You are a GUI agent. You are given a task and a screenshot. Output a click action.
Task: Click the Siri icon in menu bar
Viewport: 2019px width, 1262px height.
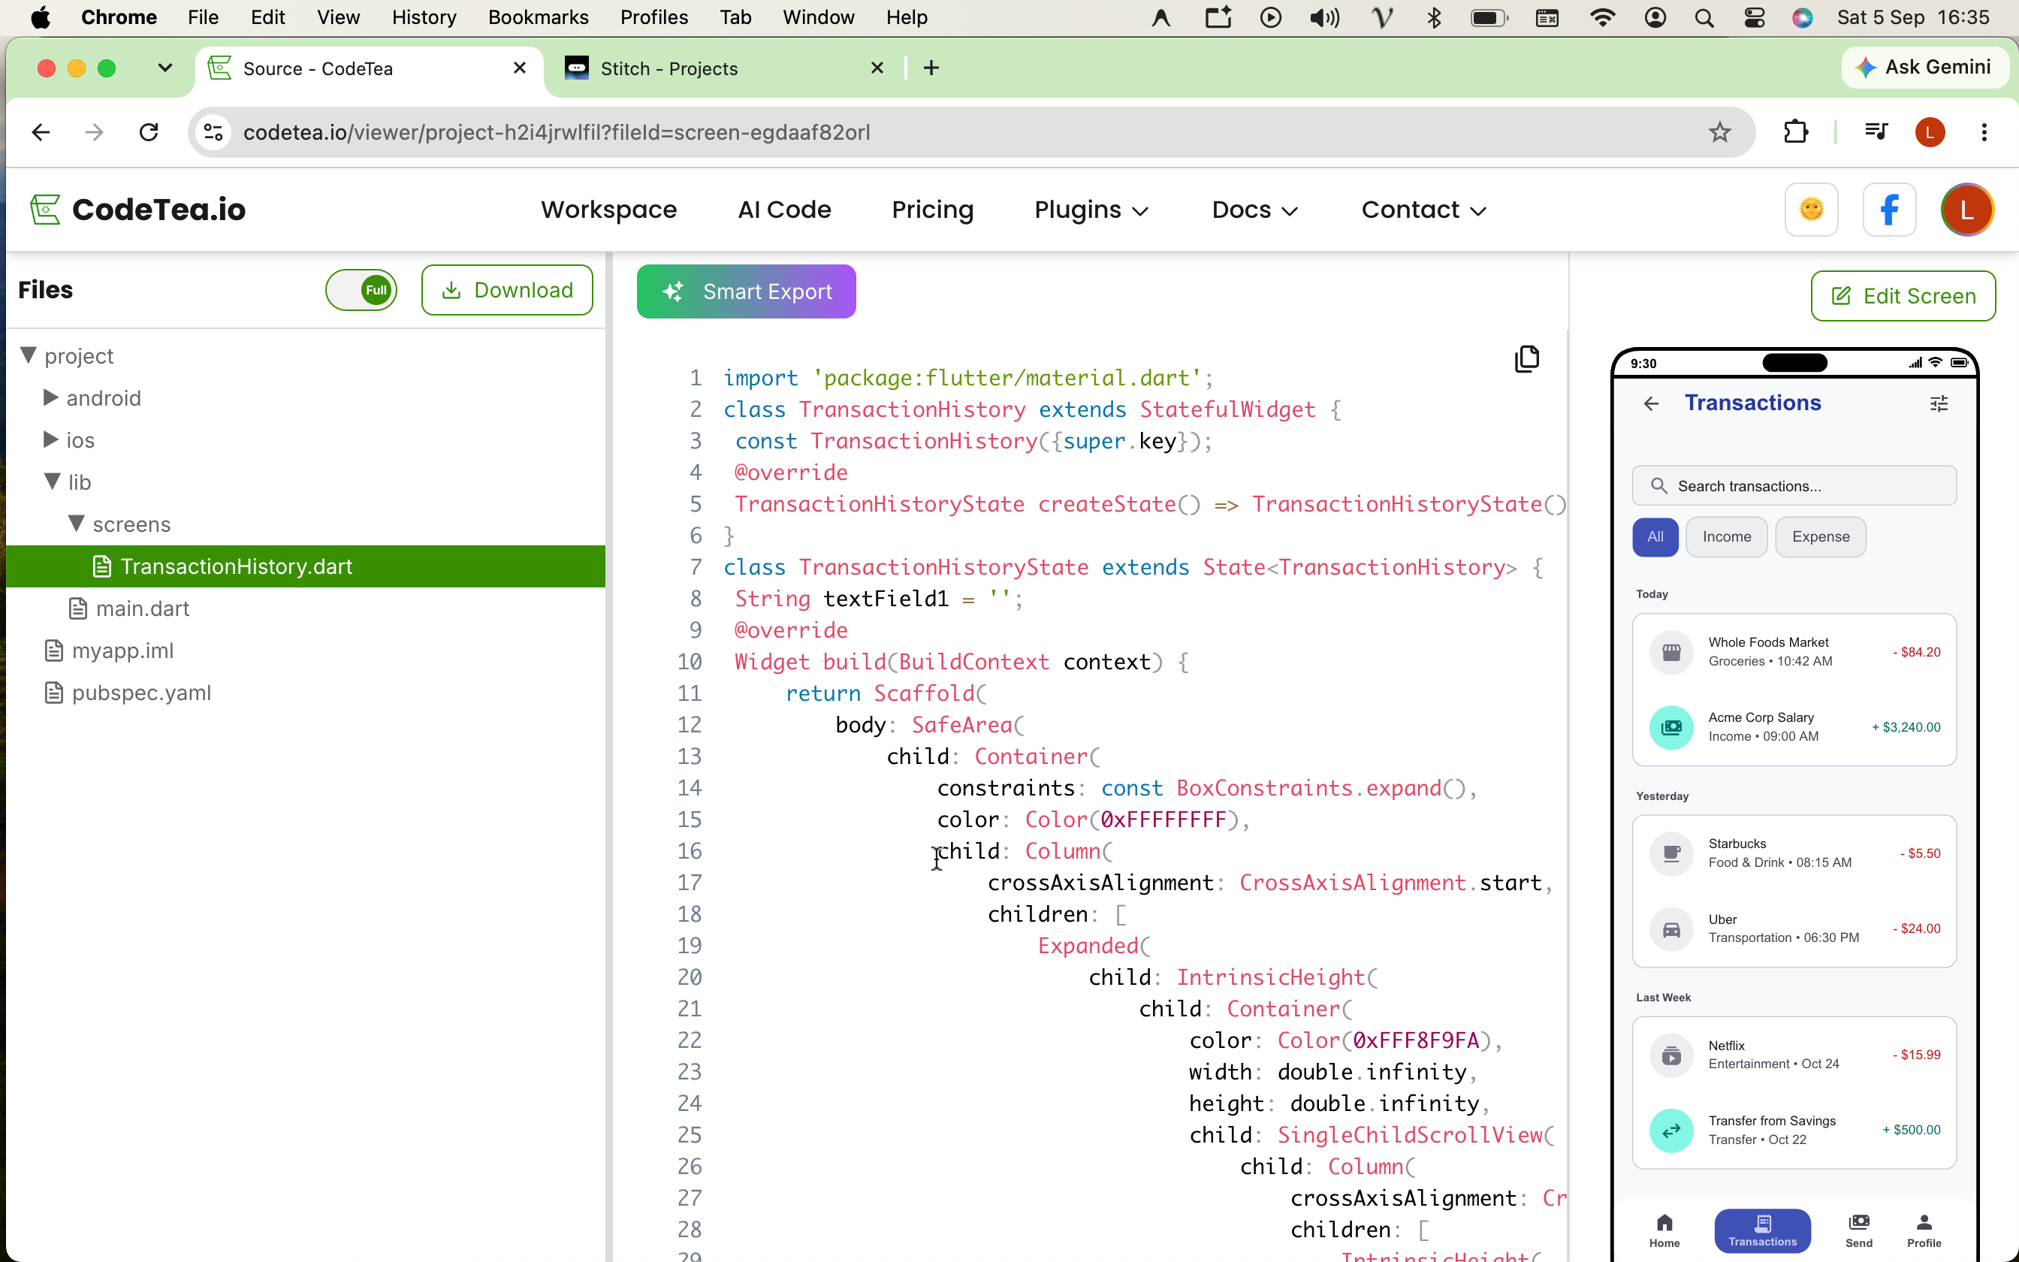[x=1802, y=17]
